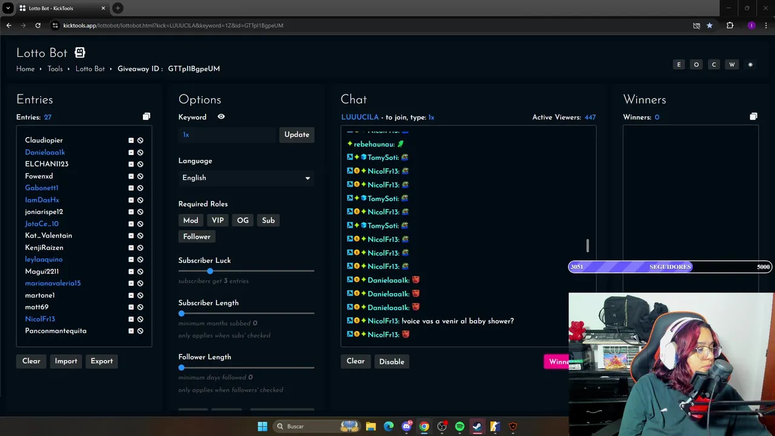Ban Gabonett1 using the block icon
Image resolution: width=775 pixels, height=436 pixels.
(140, 188)
